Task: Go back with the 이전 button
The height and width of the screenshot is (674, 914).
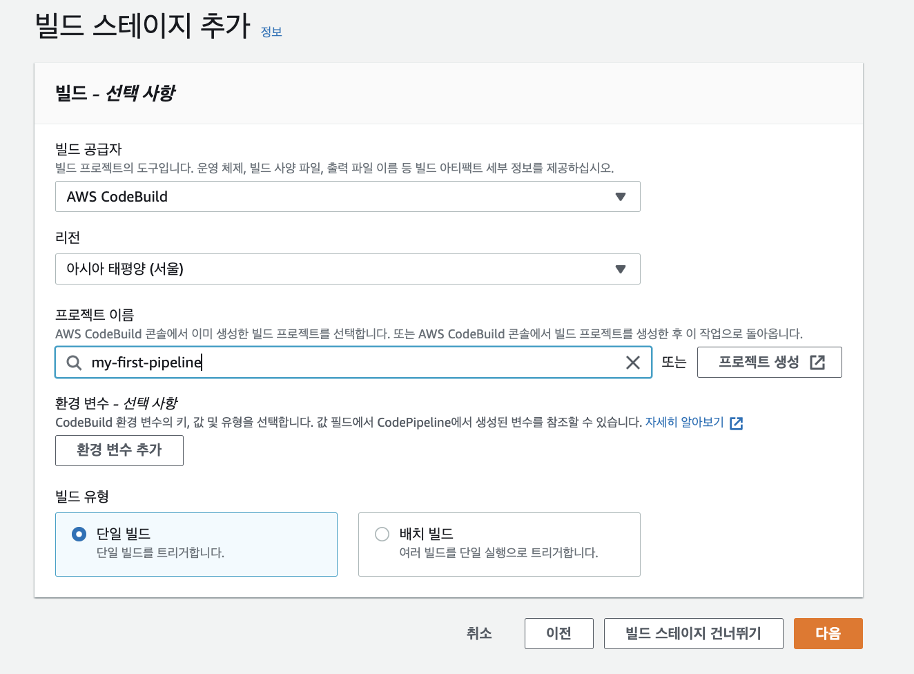Action: click(x=559, y=633)
